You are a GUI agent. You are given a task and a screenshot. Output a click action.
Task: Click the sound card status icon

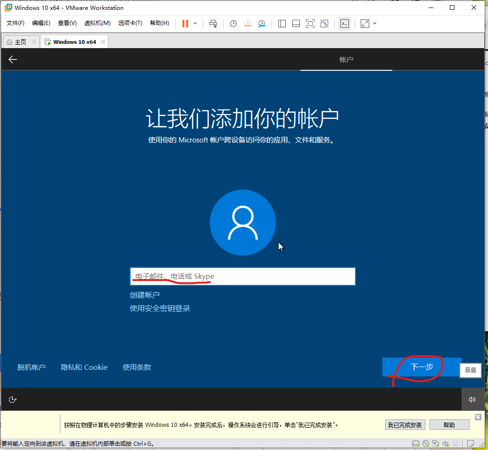[446, 443]
